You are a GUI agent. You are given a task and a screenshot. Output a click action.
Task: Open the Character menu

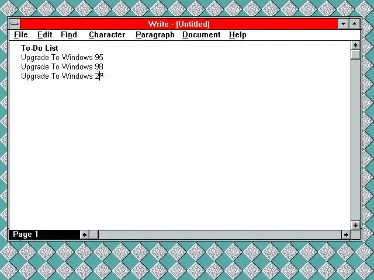(107, 35)
